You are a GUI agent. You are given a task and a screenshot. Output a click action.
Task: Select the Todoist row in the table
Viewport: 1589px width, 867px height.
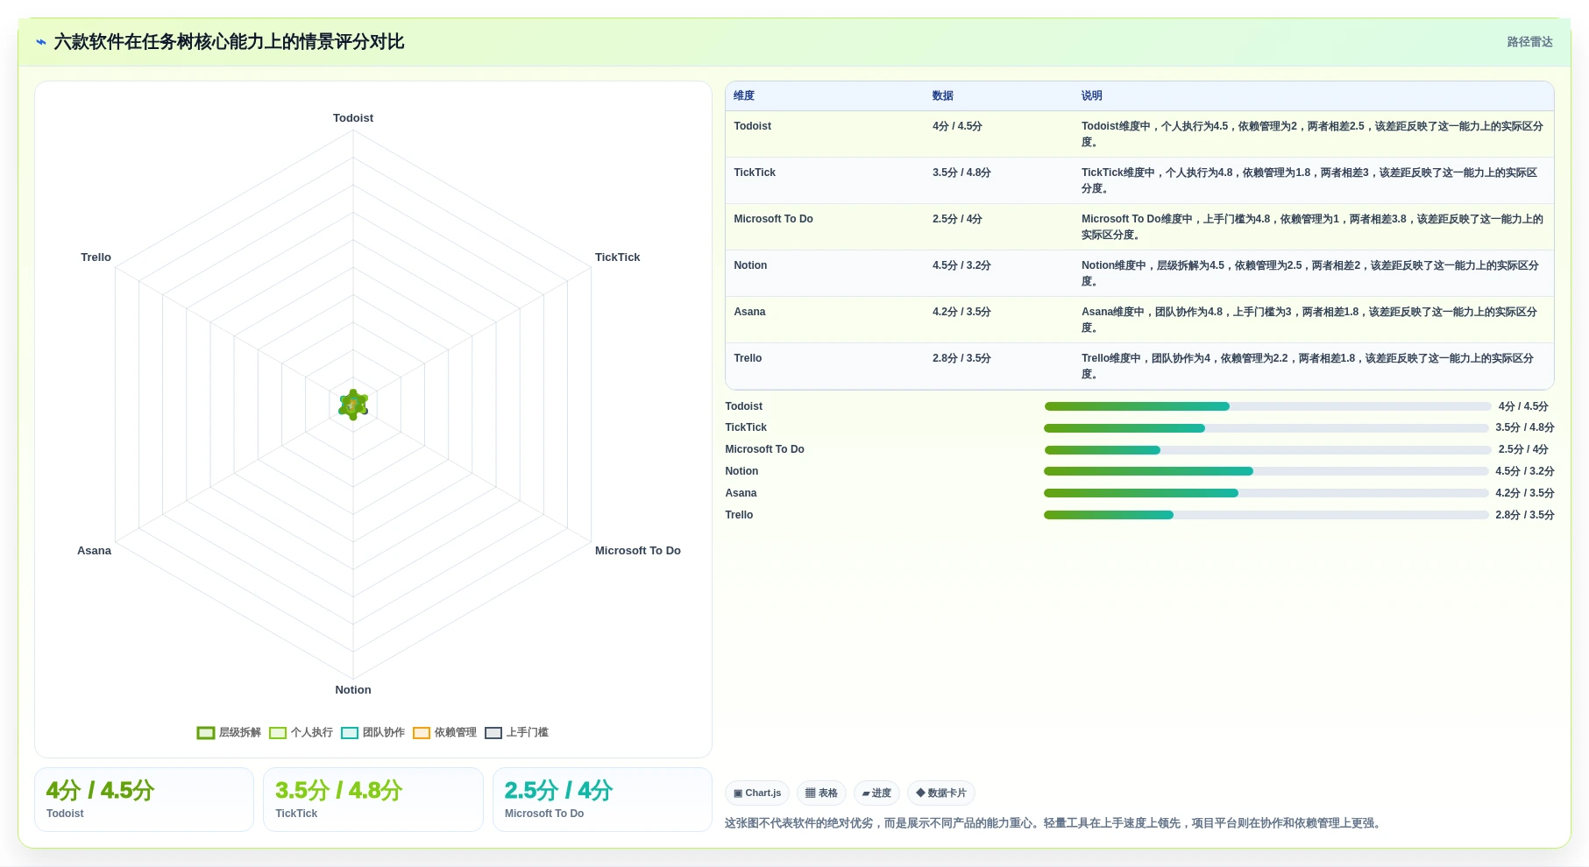(1139, 134)
